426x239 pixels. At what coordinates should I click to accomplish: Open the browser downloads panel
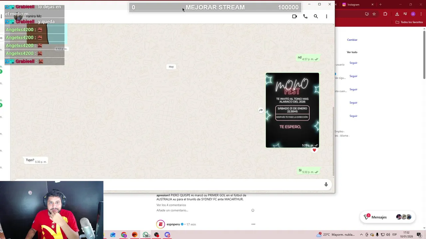397,14
